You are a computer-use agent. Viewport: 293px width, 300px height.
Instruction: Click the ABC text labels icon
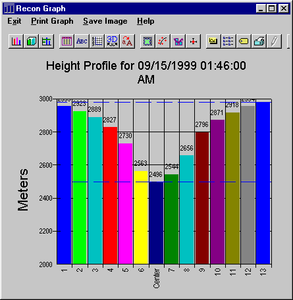coord(82,41)
